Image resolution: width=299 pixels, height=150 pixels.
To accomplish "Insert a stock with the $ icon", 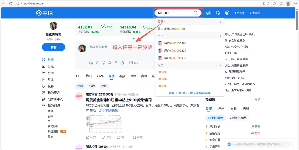I will [x=116, y=63].
